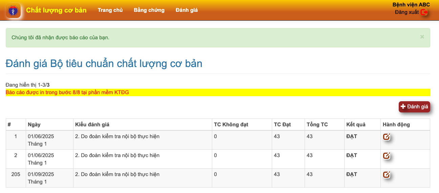
Task: Open edit icon for row 2
Action: pyautogui.click(x=386, y=156)
